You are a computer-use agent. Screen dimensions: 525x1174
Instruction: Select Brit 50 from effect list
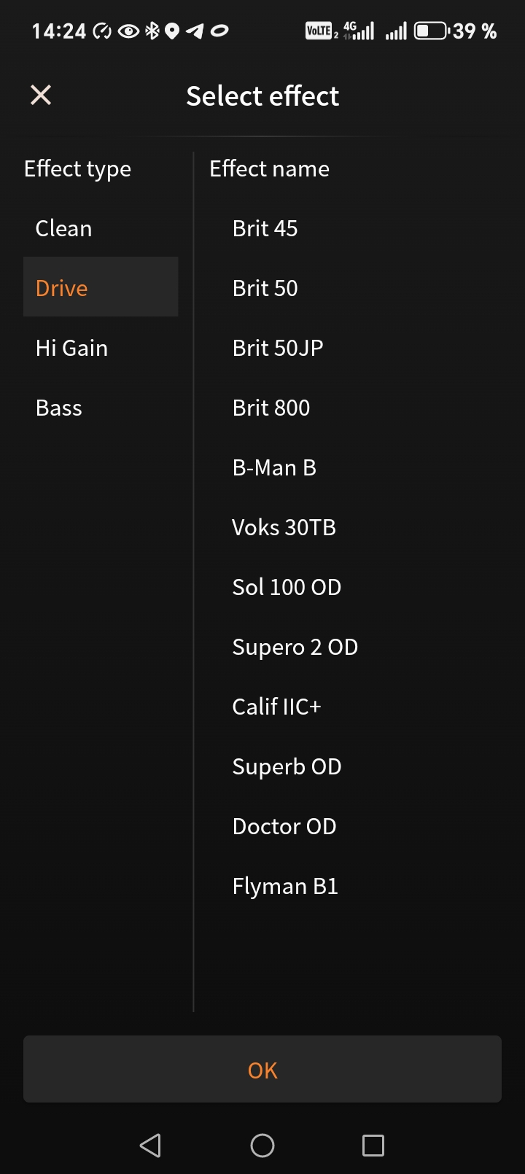pos(265,288)
